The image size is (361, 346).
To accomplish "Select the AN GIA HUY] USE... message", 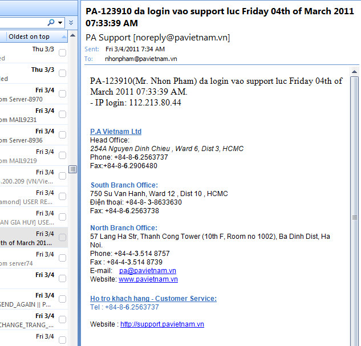I will pyautogui.click(x=34, y=217).
